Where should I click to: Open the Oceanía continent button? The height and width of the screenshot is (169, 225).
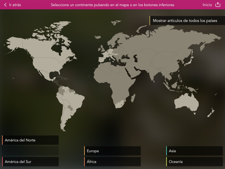pos(194,162)
